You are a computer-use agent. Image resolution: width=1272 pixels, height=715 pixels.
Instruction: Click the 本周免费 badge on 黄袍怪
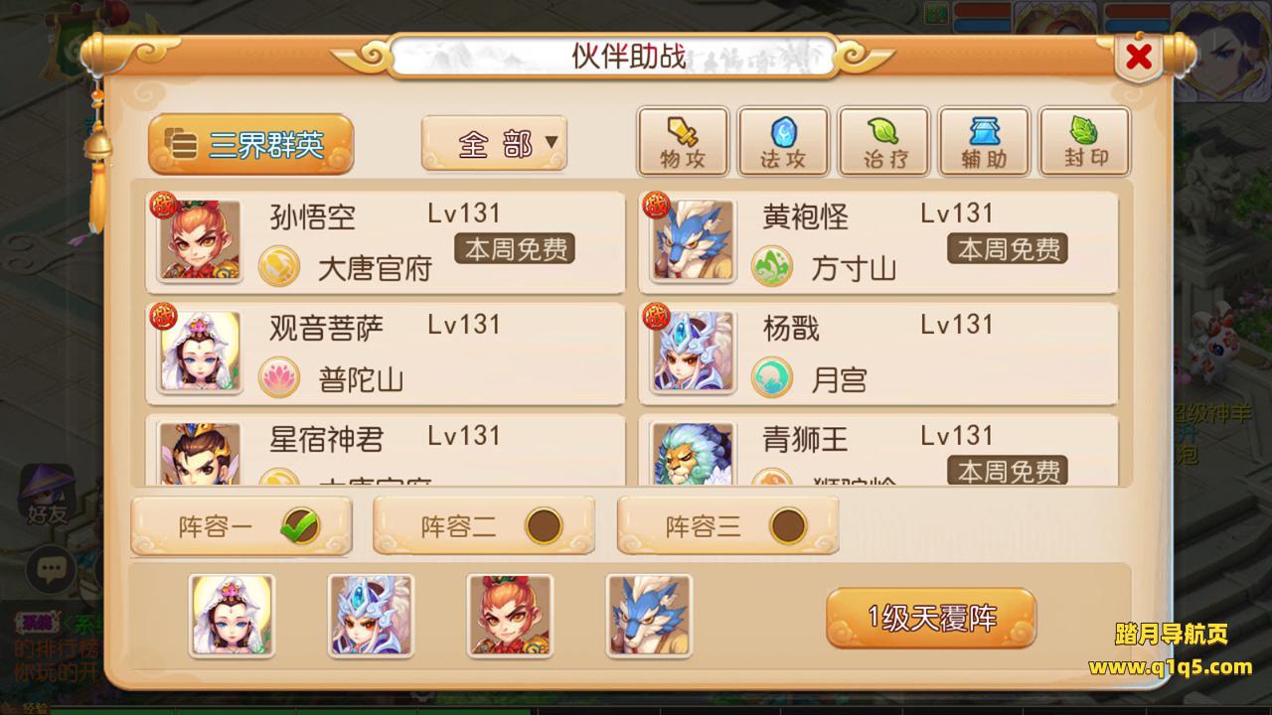[x=1008, y=248]
